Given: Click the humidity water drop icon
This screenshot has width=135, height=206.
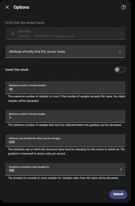Looking at the screenshot, I should (13, 33).
